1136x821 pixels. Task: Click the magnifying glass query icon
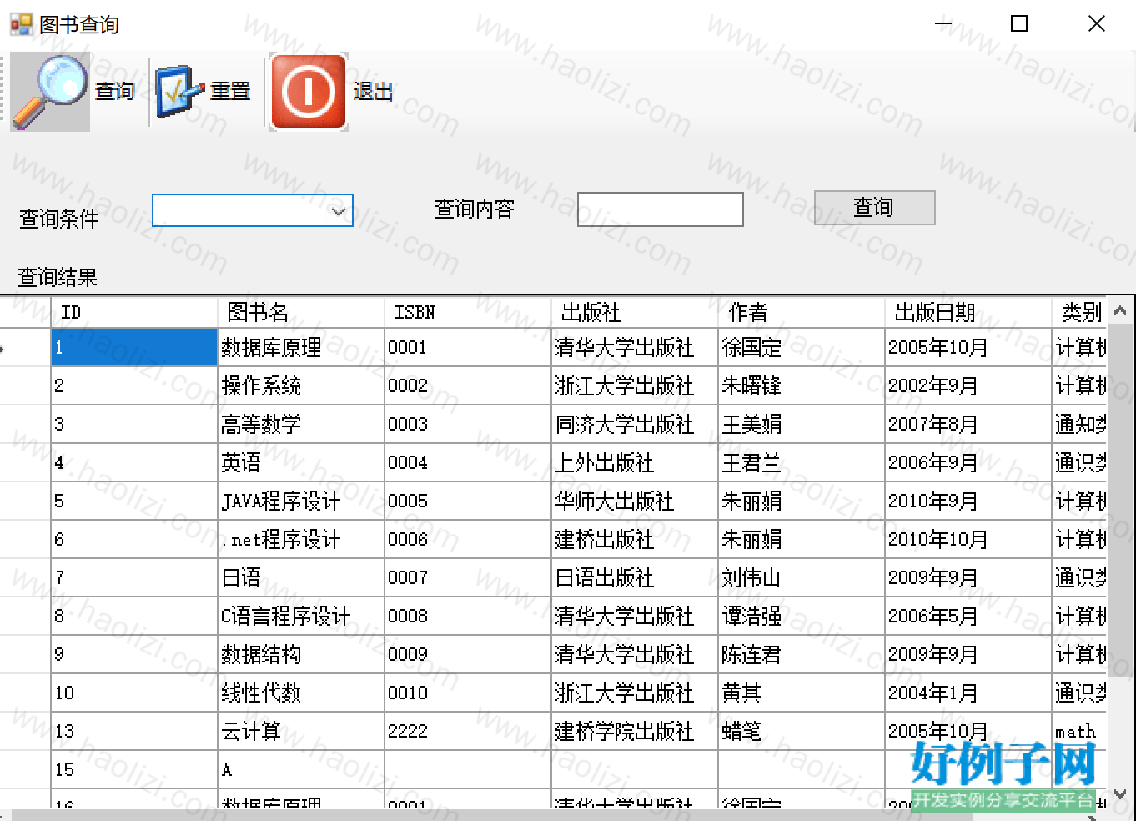51,92
